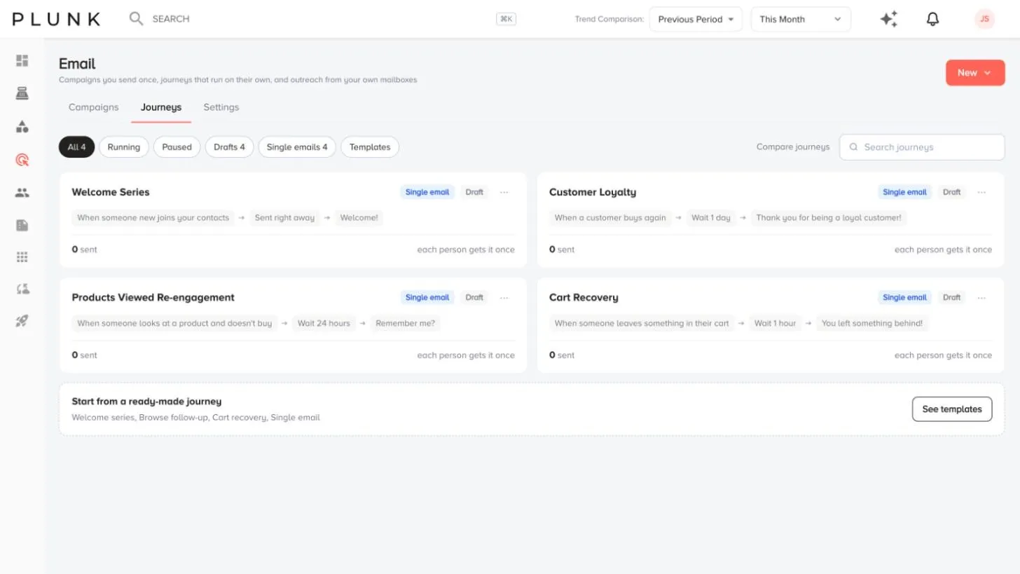Open the cash register icon in sidebar

(22, 93)
